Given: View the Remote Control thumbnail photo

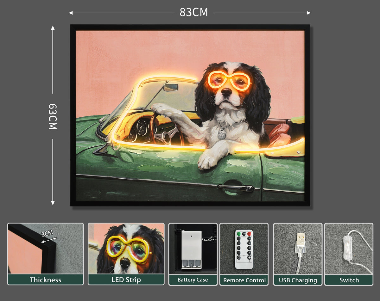Looking at the screenshot, I should (x=244, y=249).
